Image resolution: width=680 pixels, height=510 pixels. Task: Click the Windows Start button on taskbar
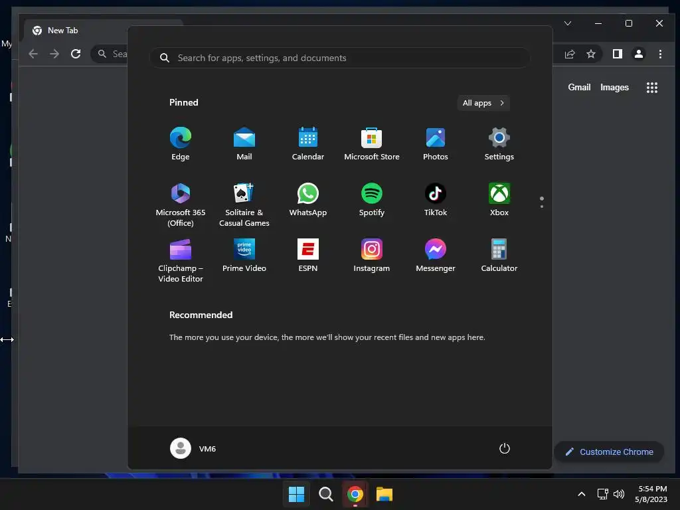click(x=297, y=494)
